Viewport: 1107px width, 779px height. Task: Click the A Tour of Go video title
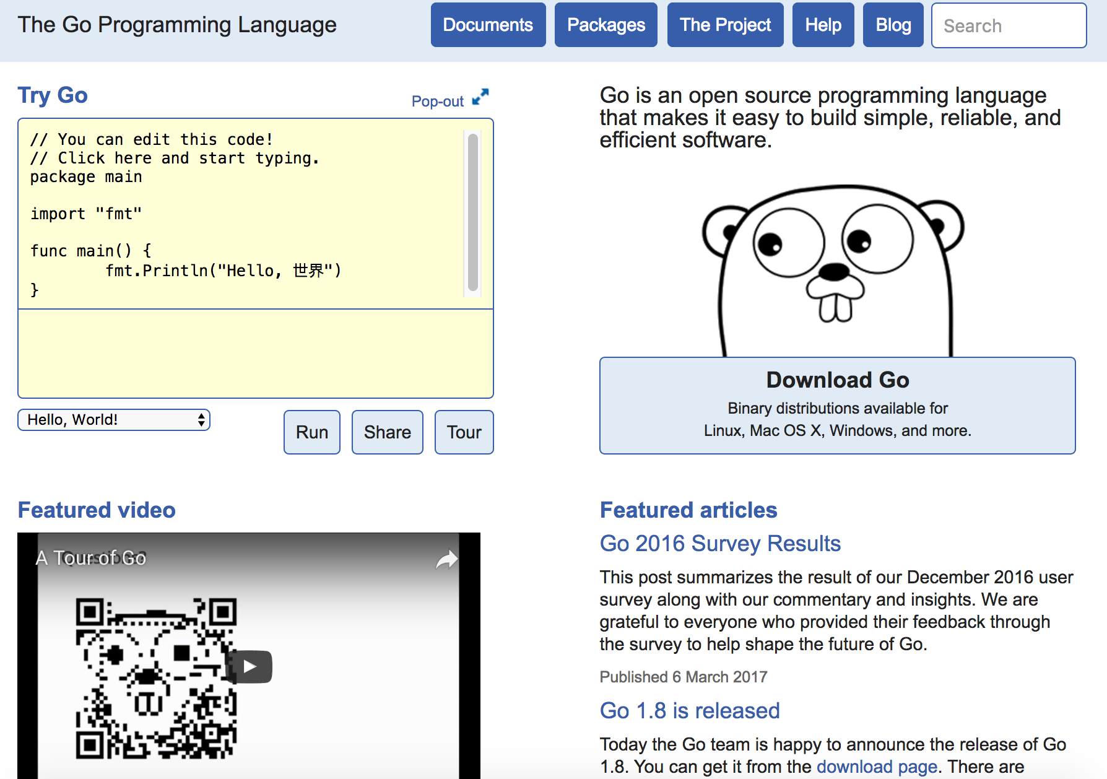click(x=91, y=558)
